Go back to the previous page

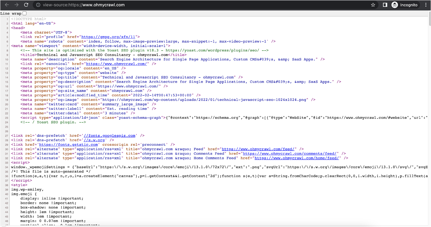[x=7, y=5]
